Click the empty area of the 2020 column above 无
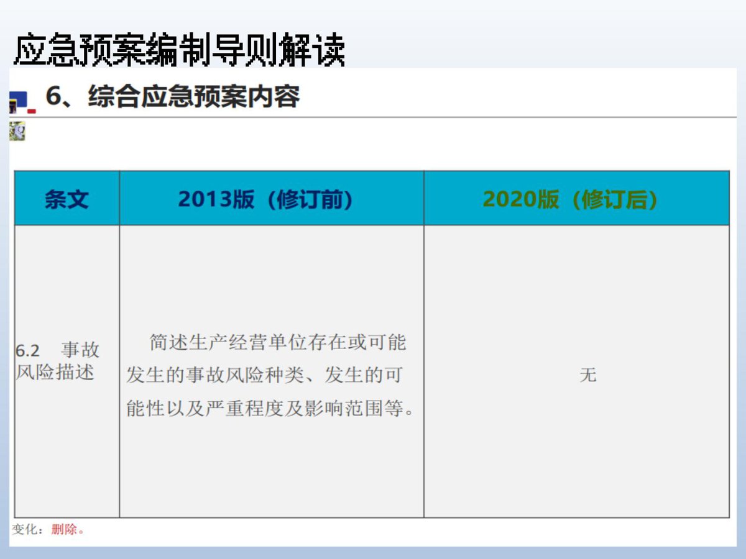Screen dimensions: 746x559 576,292
